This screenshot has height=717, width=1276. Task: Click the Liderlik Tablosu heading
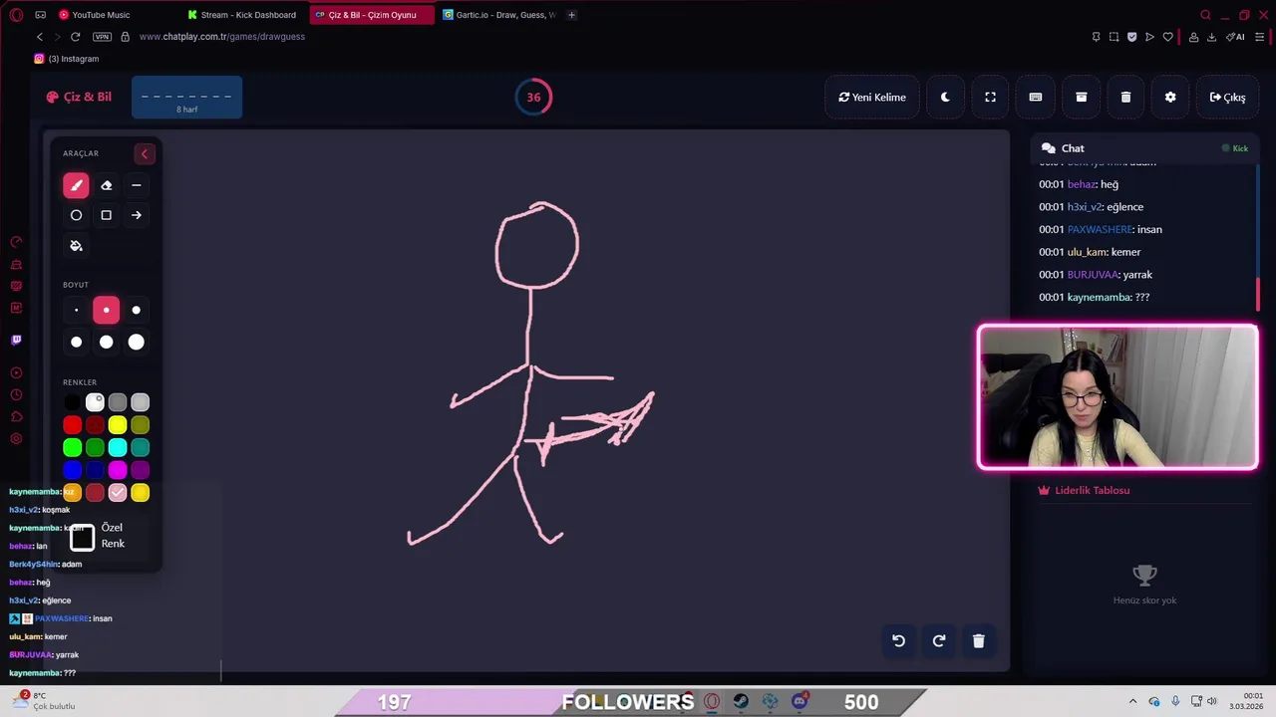1084,490
